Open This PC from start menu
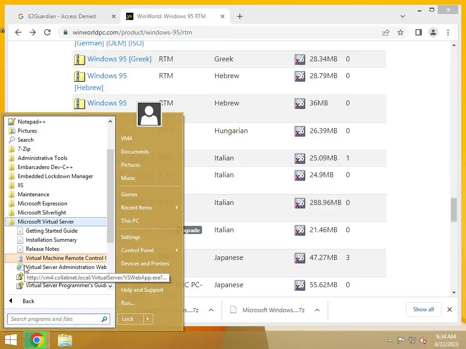This screenshot has height=349, width=466. pos(130,221)
